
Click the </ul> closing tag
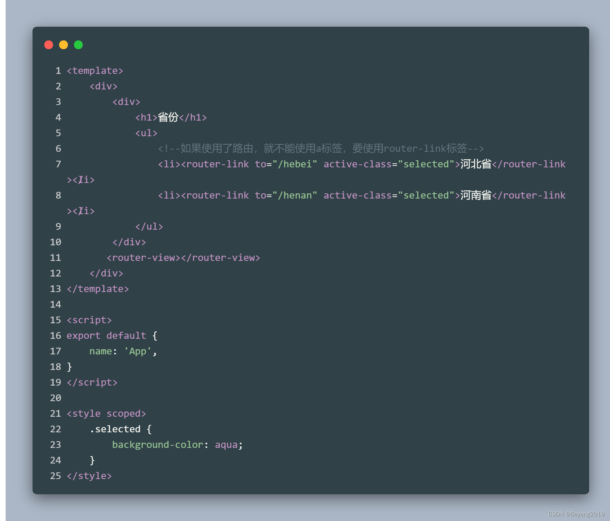click(149, 226)
